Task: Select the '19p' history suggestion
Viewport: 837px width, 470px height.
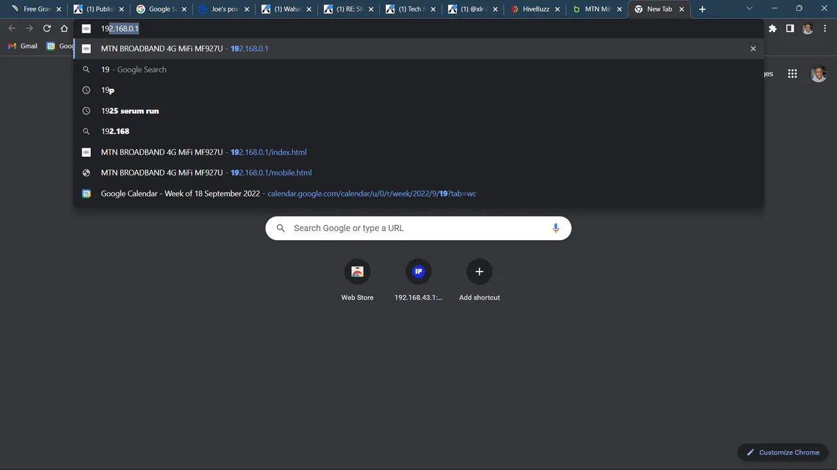Action: tap(418, 90)
